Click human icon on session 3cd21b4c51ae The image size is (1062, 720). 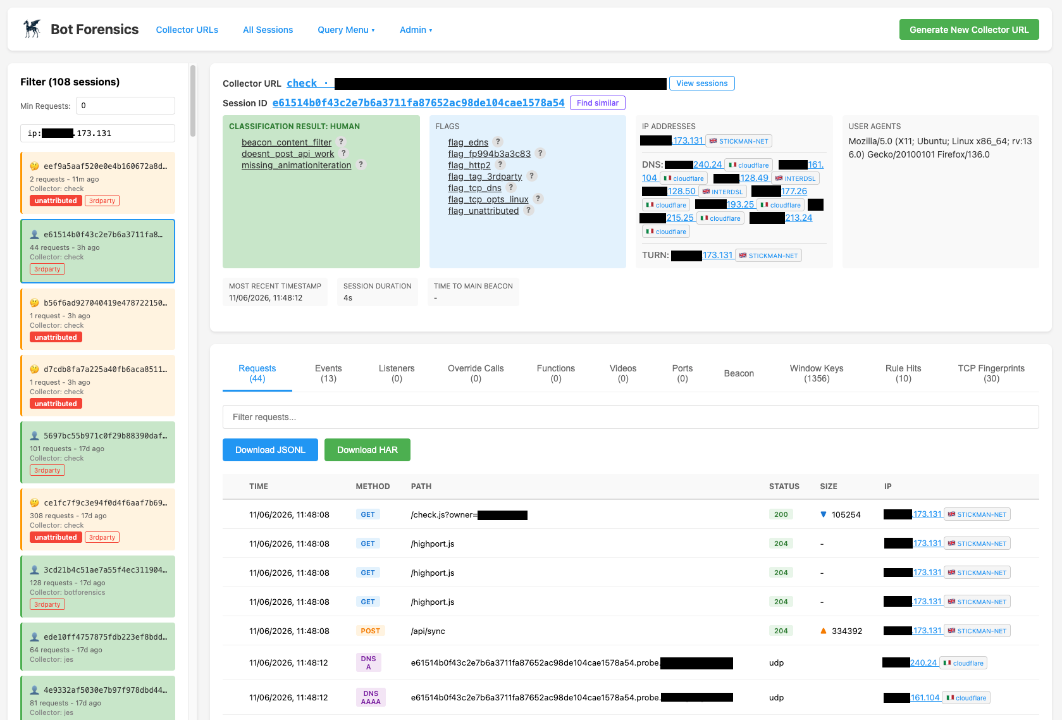click(x=35, y=570)
